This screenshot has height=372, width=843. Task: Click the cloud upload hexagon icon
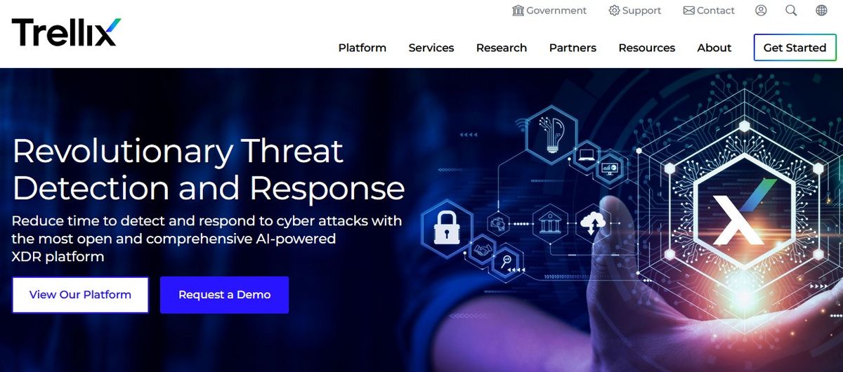(x=593, y=224)
